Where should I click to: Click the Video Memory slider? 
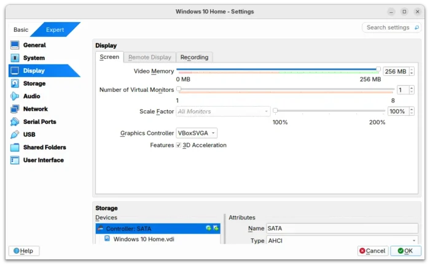tap(278, 70)
